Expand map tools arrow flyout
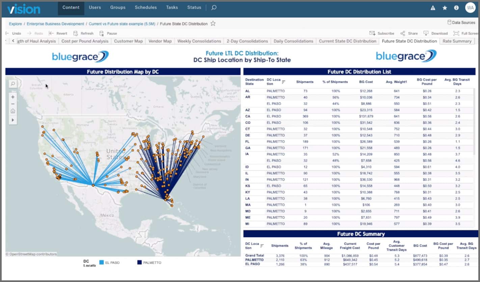Viewport: 480px width, 282px height. pos(13,120)
